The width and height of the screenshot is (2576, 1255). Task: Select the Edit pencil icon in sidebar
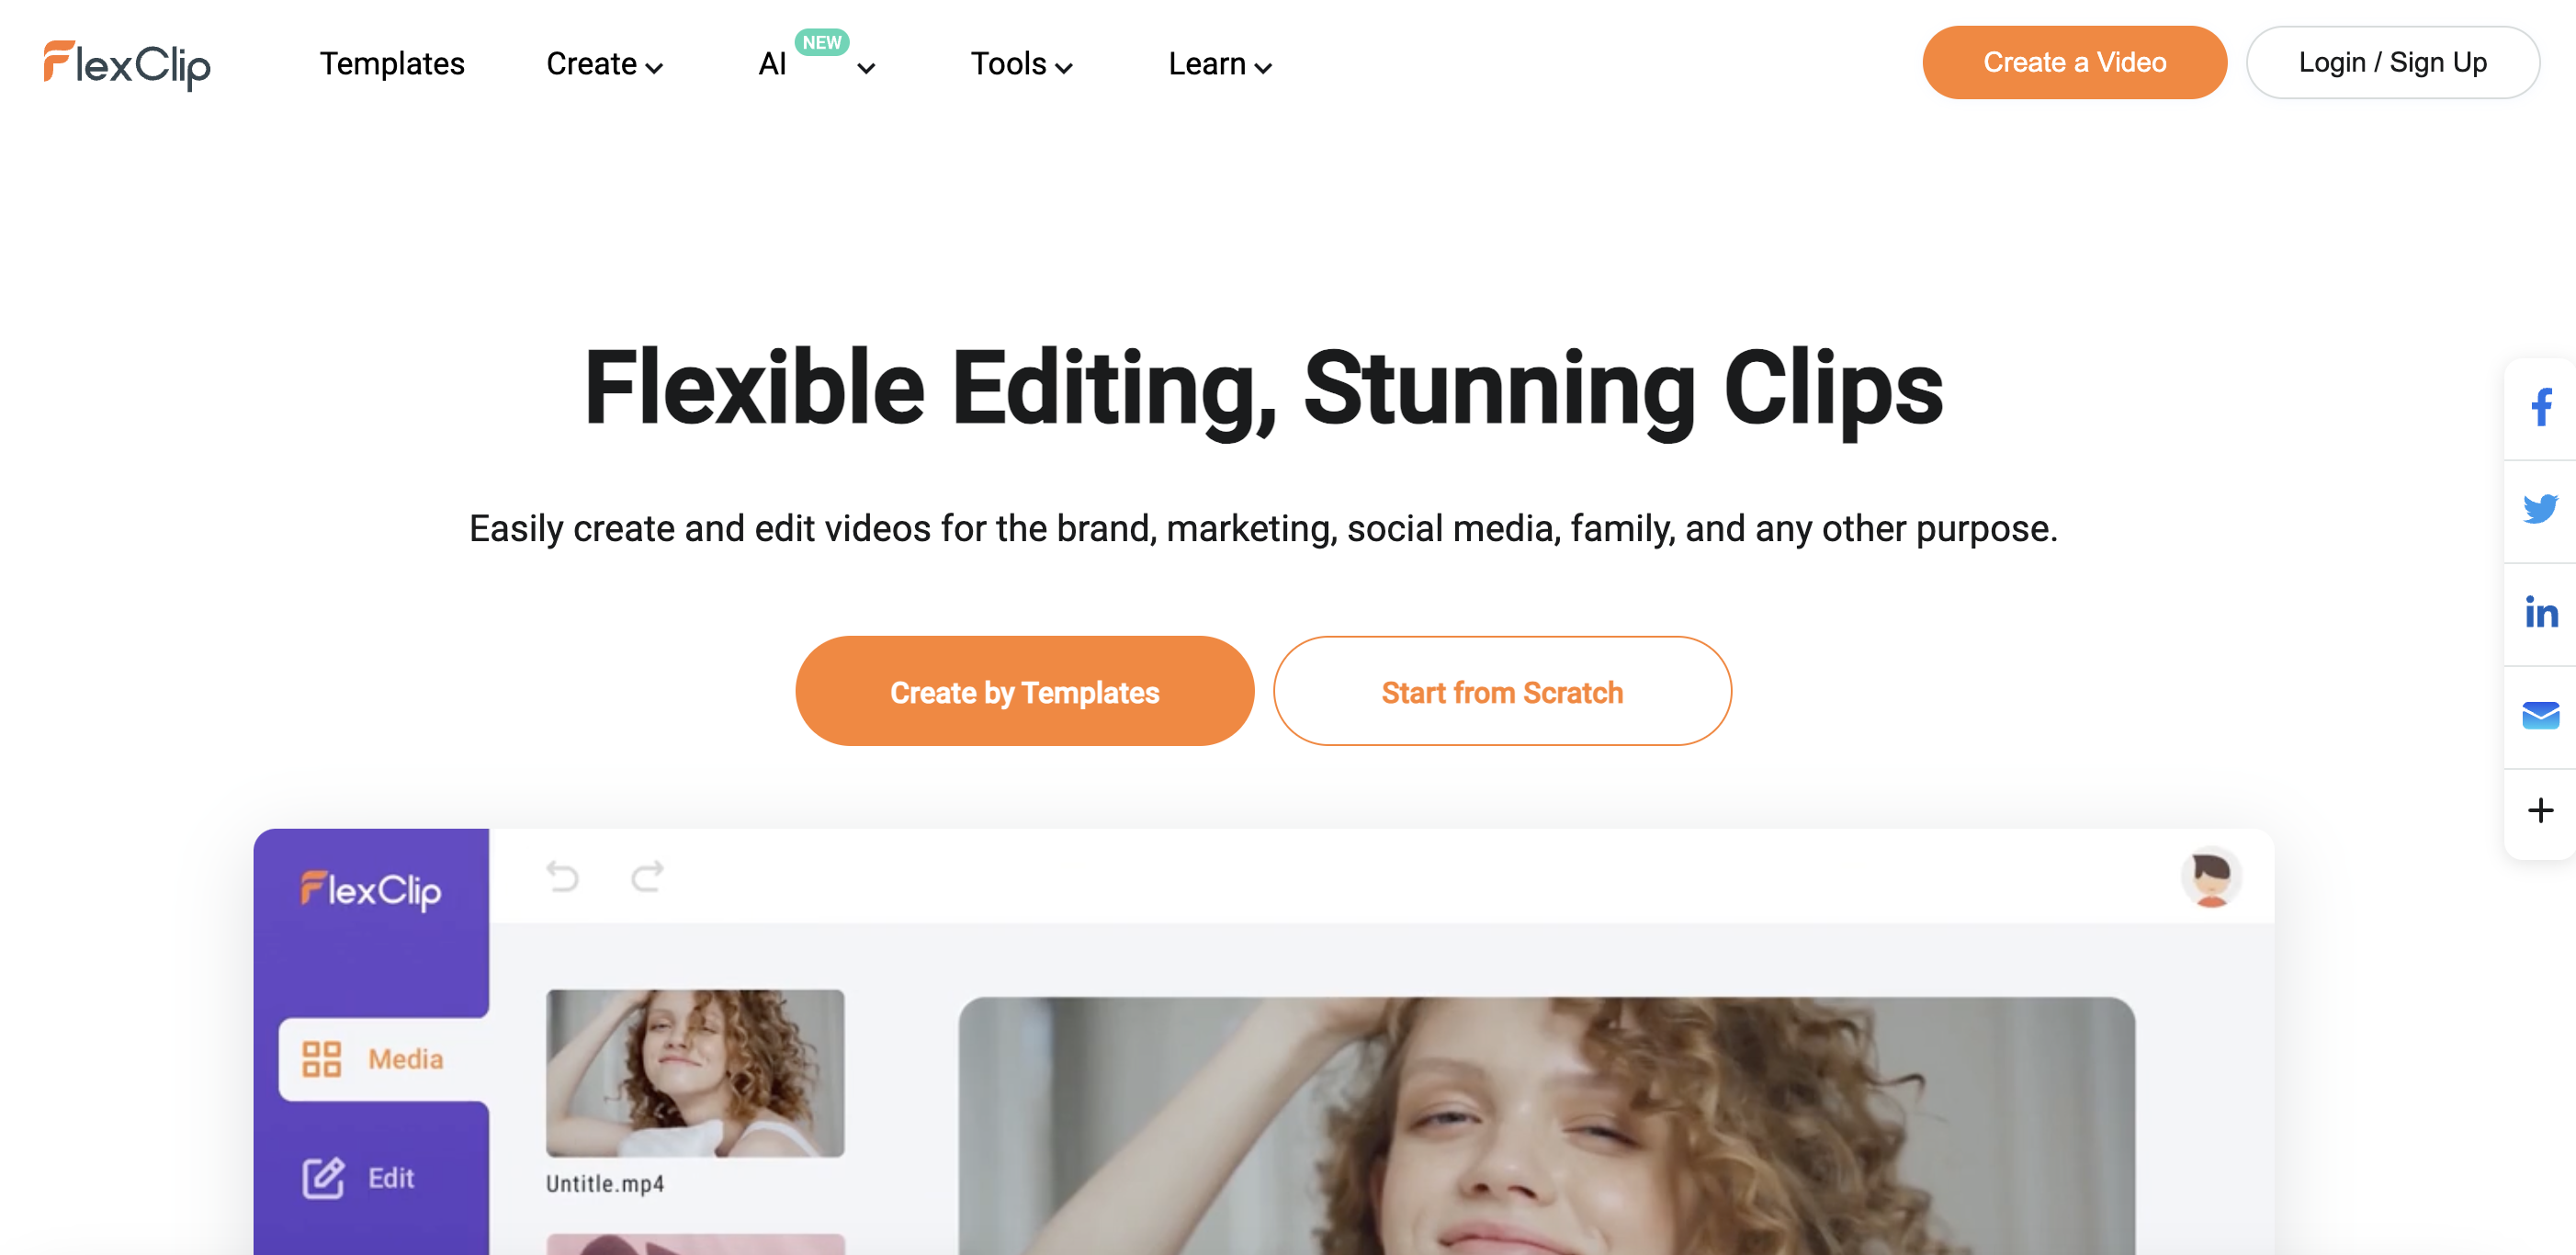click(x=323, y=1177)
